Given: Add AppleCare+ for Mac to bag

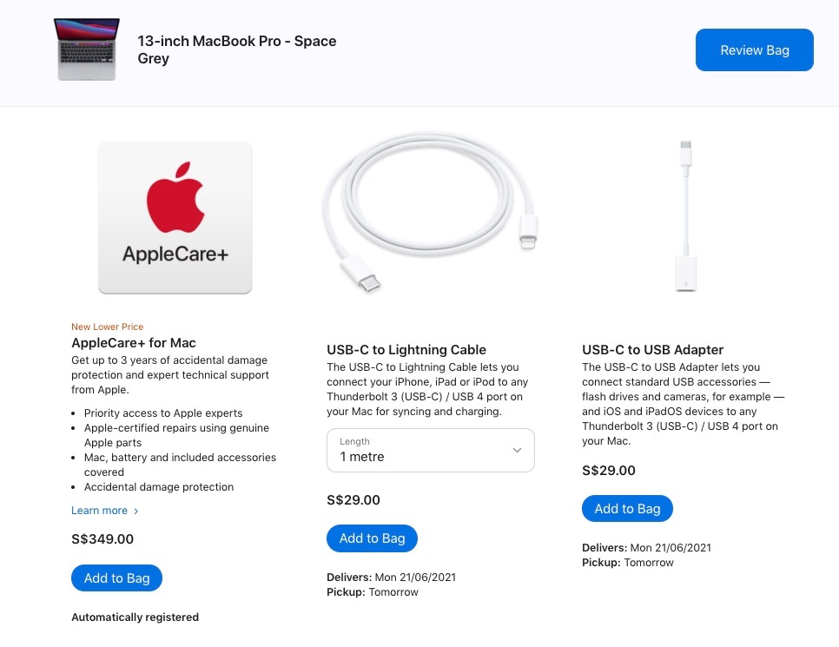Looking at the screenshot, I should tap(116, 578).
